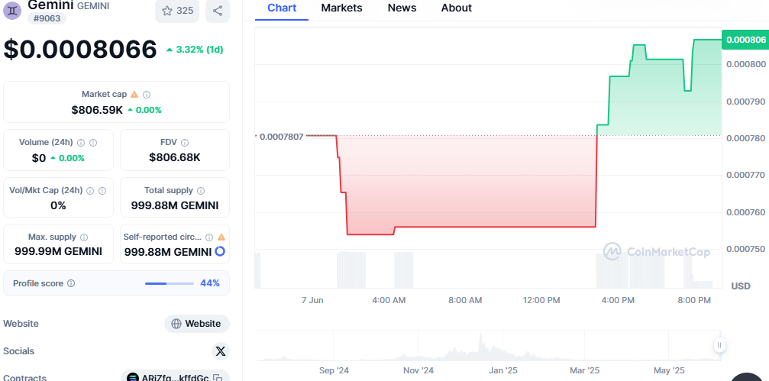Click the $806.59K market cap value
Screen dimensions: 769x381
pyautogui.click(x=97, y=110)
